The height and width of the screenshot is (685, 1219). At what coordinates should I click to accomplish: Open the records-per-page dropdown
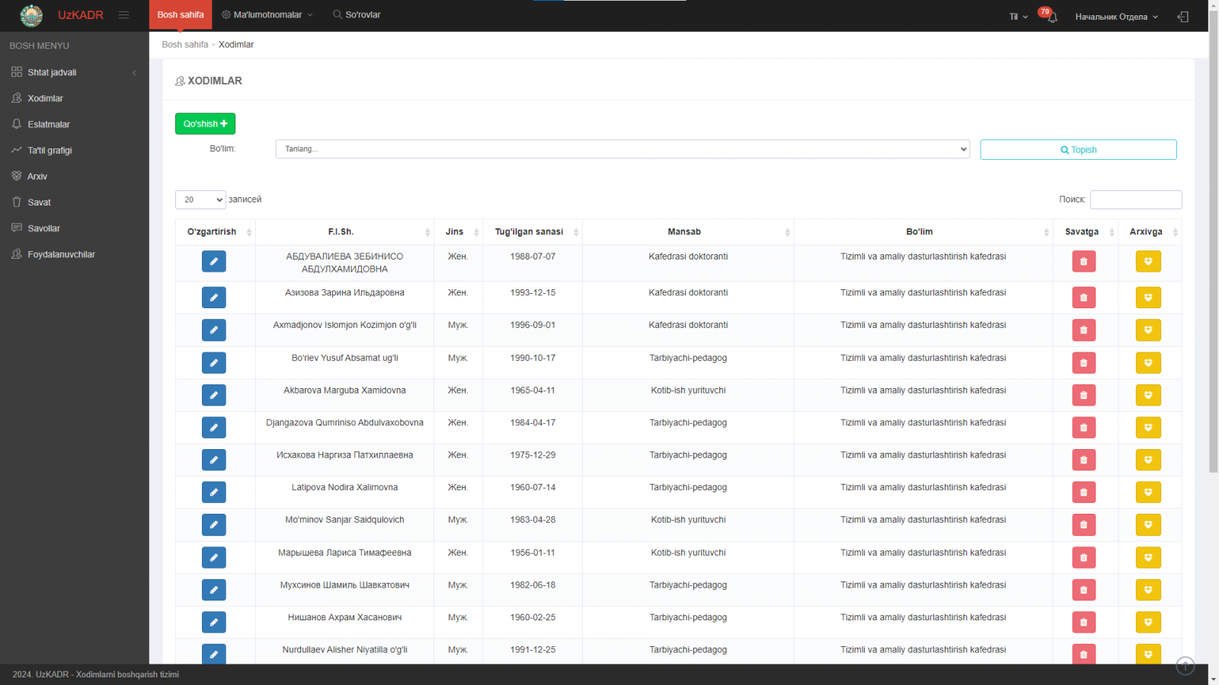coord(200,199)
